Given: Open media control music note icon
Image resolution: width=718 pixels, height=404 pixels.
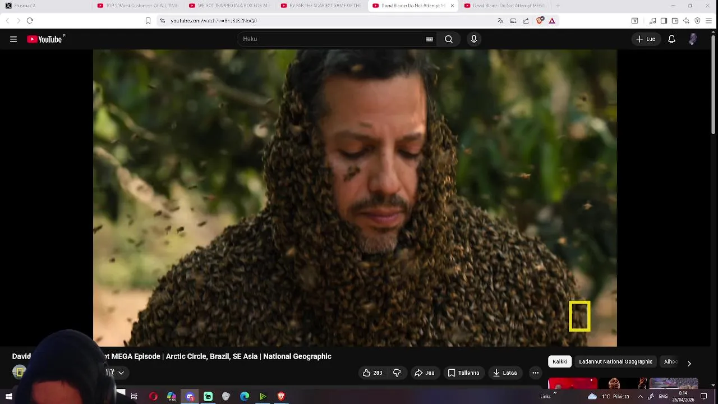Looking at the screenshot, I should pyautogui.click(x=652, y=21).
